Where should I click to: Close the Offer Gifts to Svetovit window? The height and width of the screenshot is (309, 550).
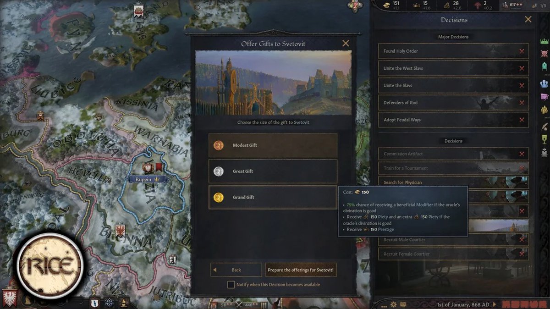(346, 44)
